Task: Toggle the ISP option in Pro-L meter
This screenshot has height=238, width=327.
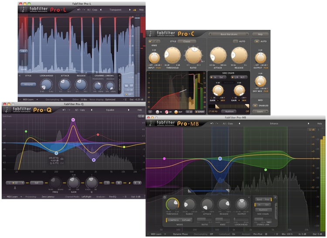Action: [128, 95]
